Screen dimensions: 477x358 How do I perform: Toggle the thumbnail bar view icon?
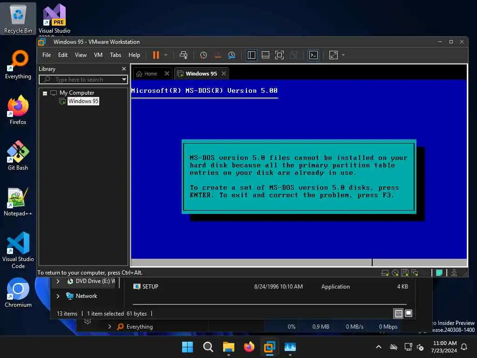coord(266,55)
